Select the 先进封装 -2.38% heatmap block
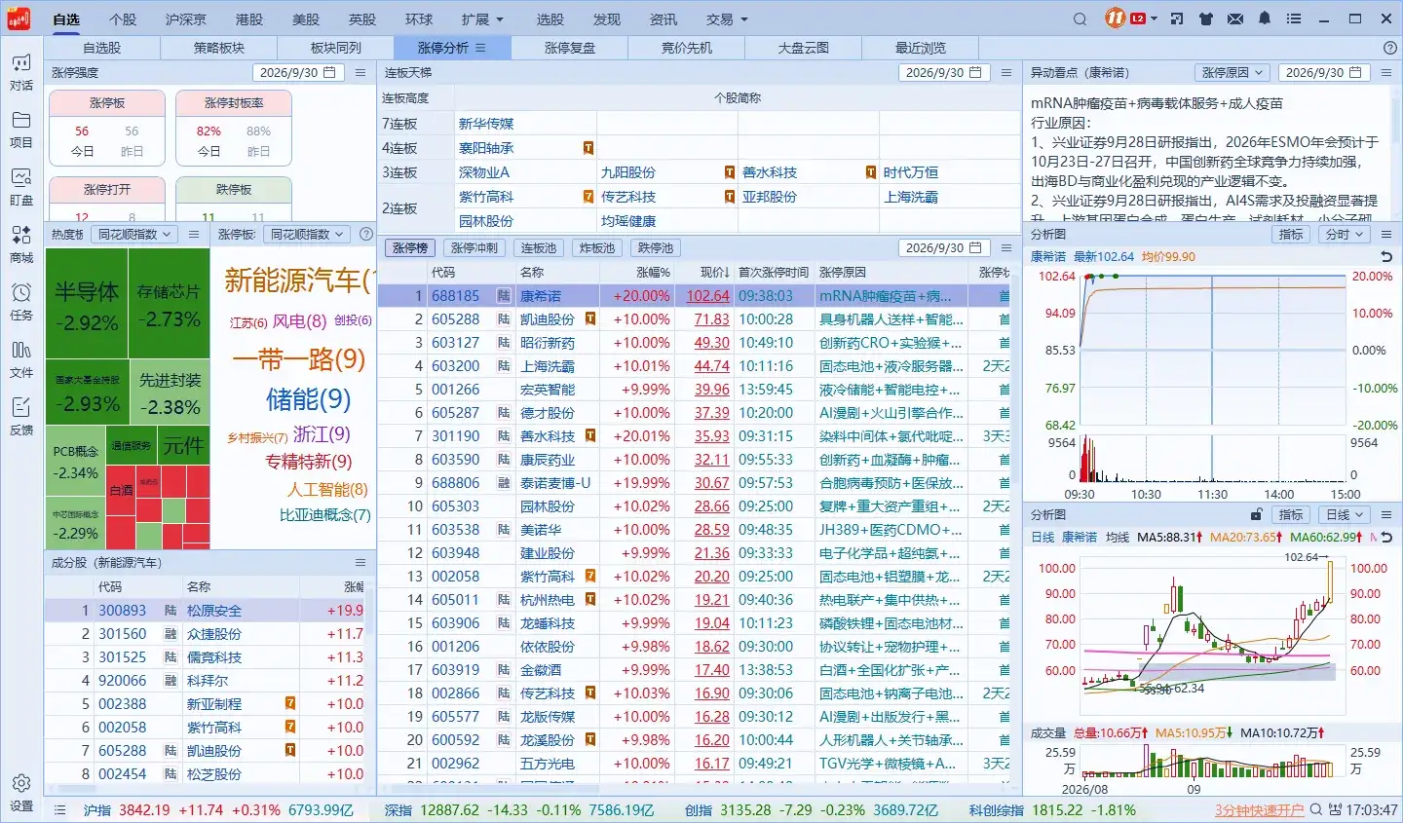Screen dimensions: 1403x823 (170, 392)
